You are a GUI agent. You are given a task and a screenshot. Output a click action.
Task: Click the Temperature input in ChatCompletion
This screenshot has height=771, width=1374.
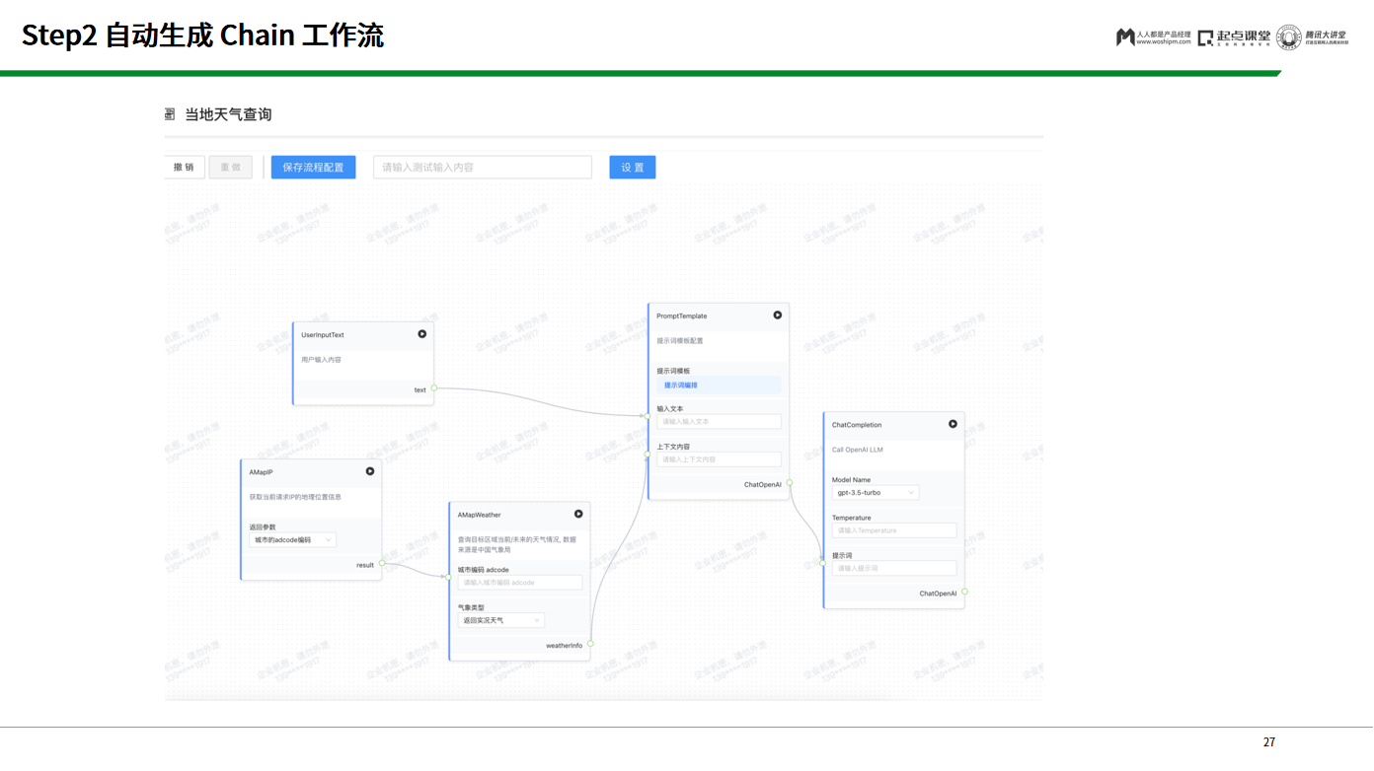point(893,530)
